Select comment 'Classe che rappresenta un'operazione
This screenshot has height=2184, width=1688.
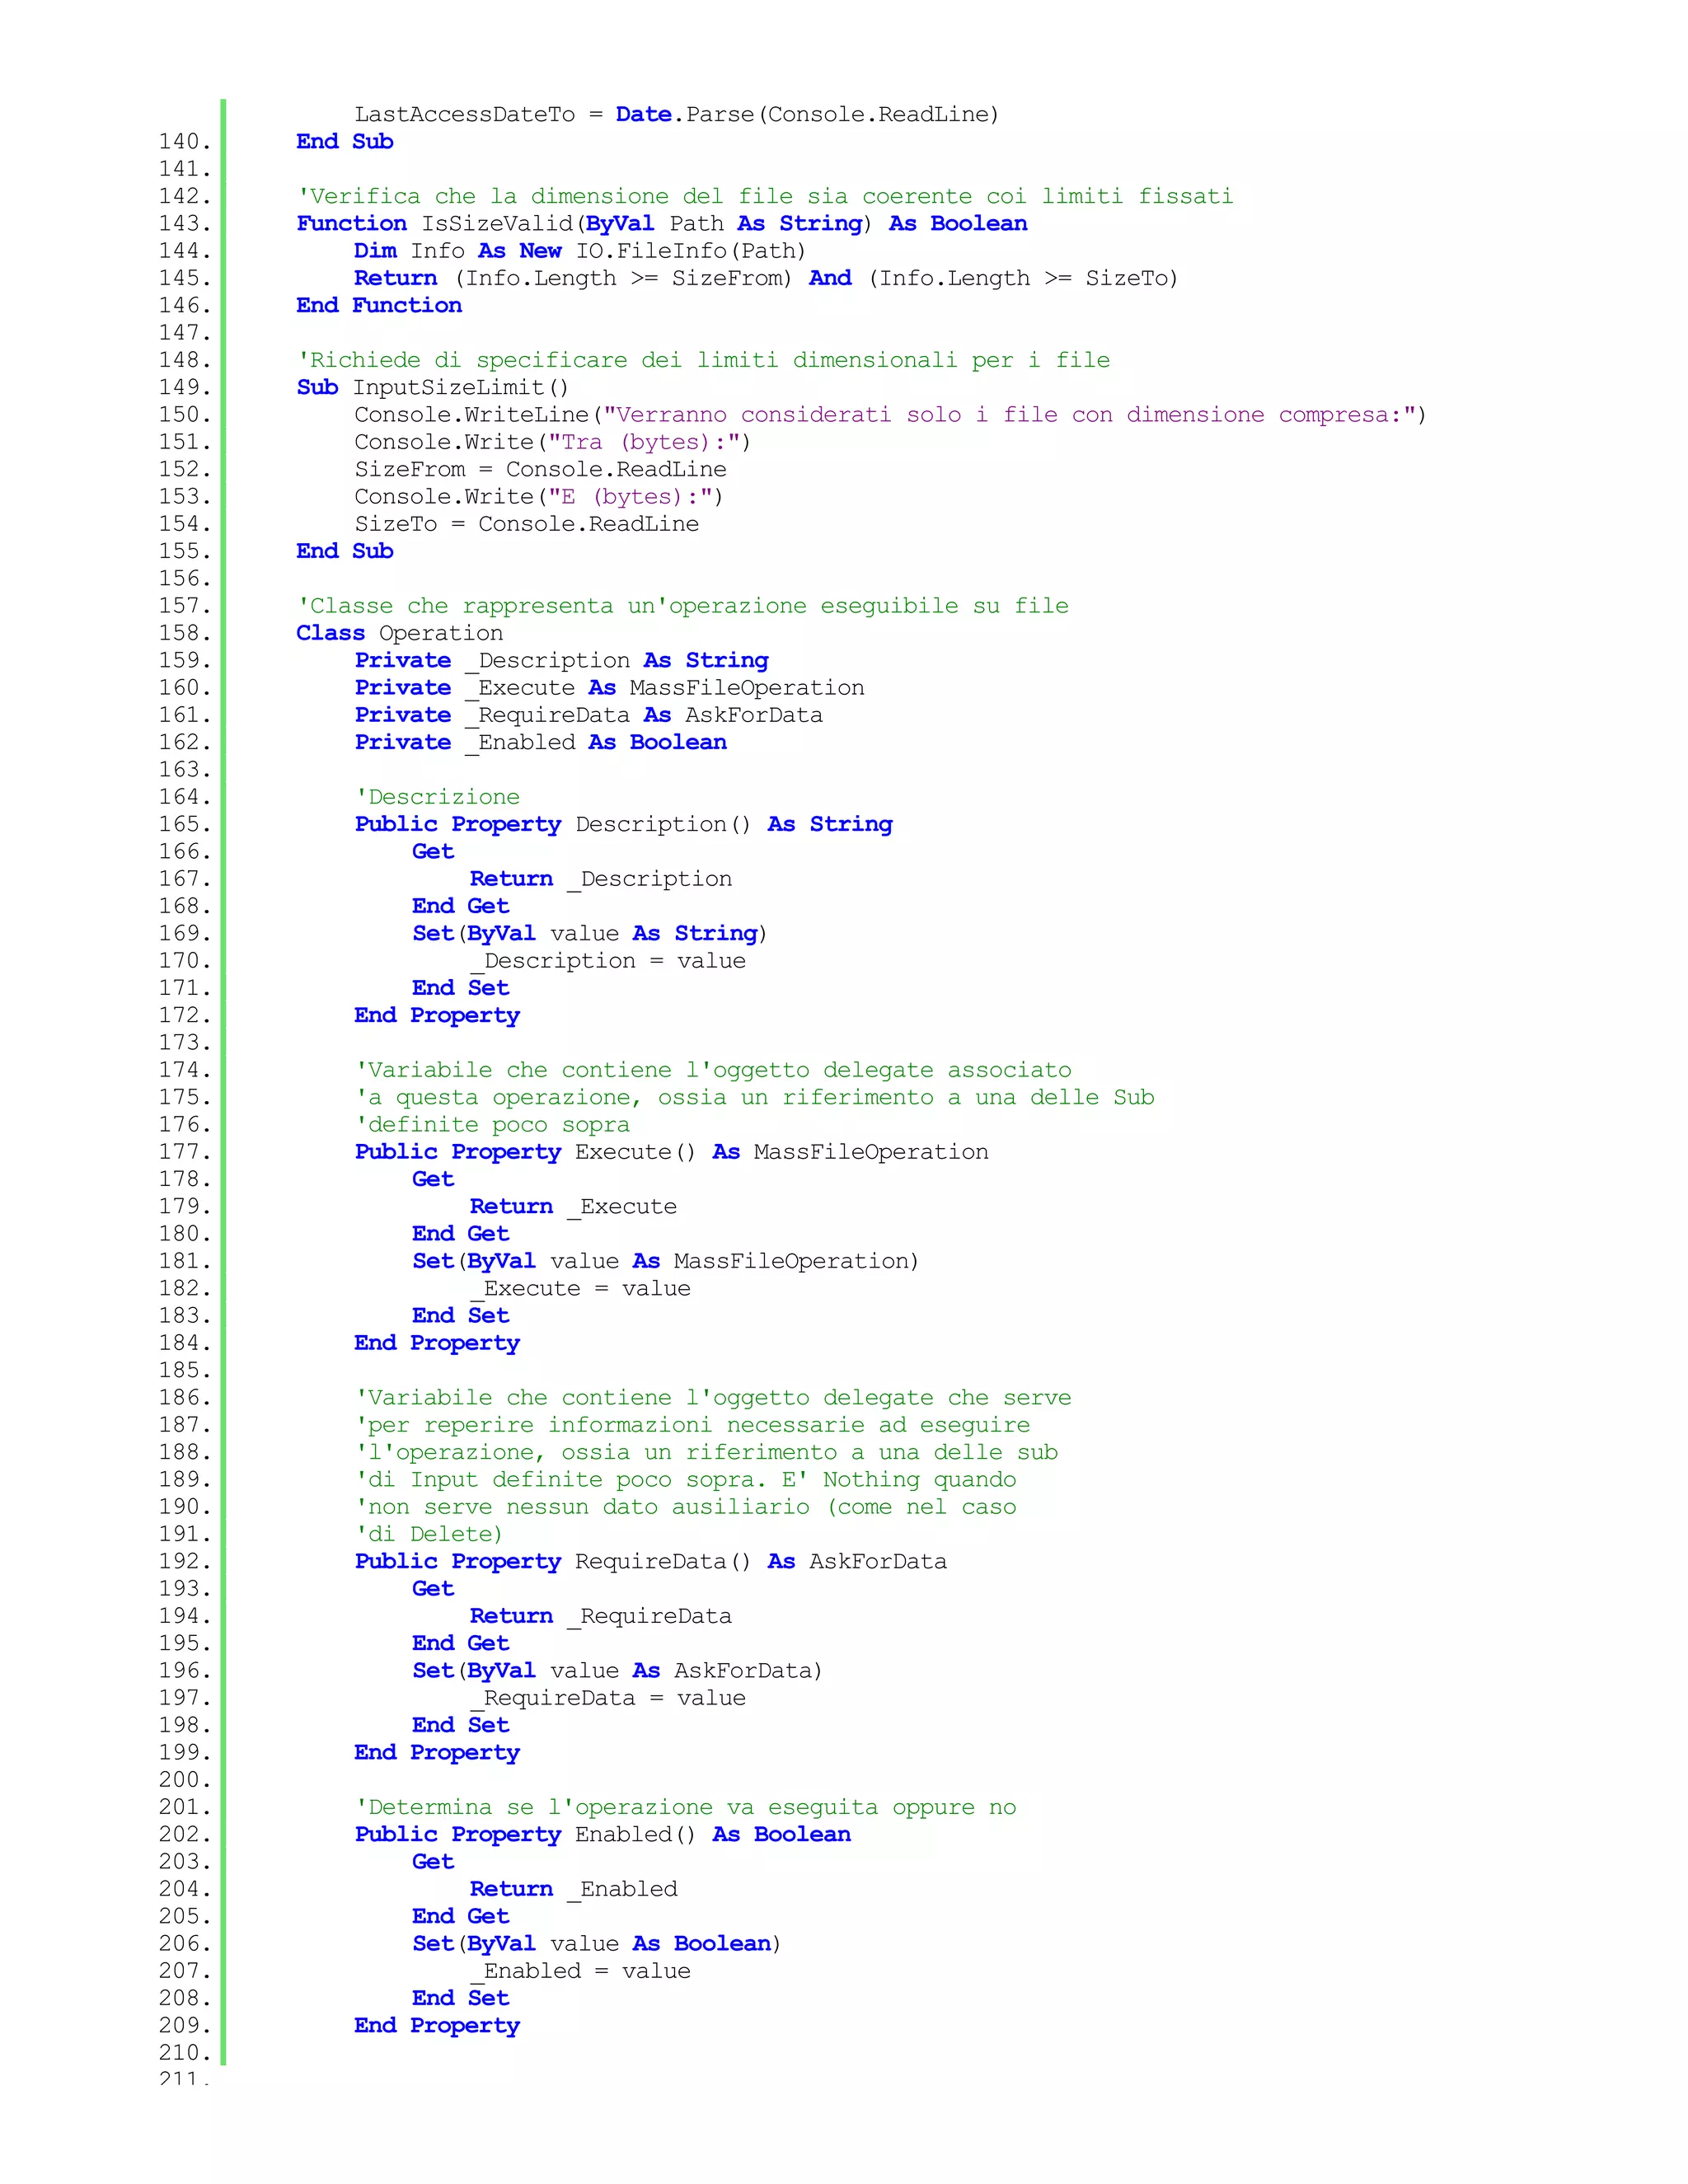(x=683, y=606)
